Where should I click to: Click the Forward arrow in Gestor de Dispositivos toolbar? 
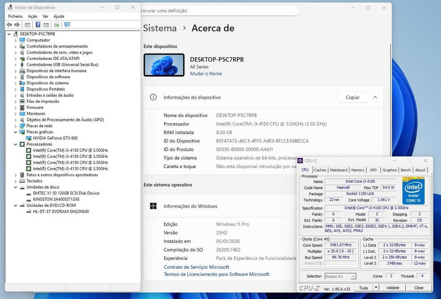17,25
